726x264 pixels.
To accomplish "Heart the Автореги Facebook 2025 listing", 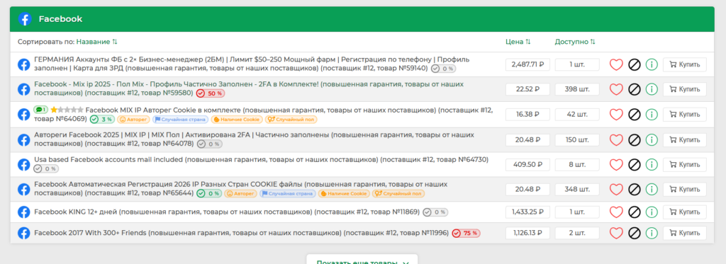I will point(616,139).
